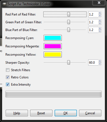Disable the Extra Intensity checkbox
Image resolution: width=107 pixels, height=122 pixels.
(x=8, y=85)
